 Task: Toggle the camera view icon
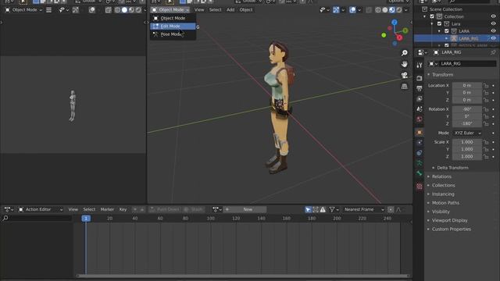(x=405, y=75)
